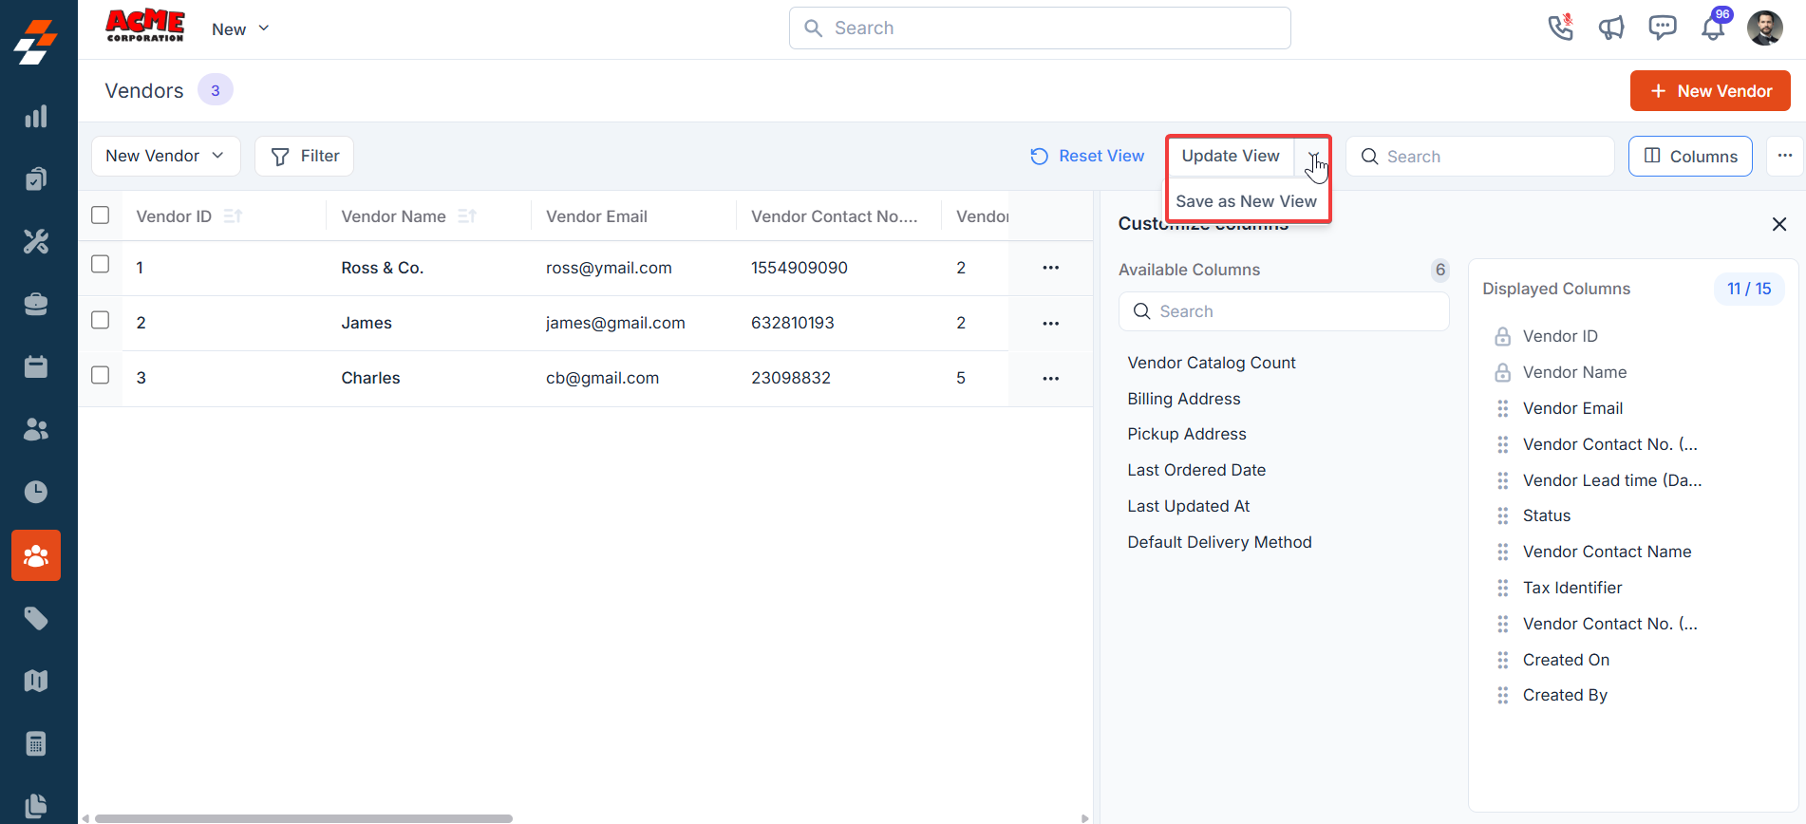1806x824 pixels.
Task: Open the wrench and screwdriver tools sidebar icon
Action: coord(36,242)
